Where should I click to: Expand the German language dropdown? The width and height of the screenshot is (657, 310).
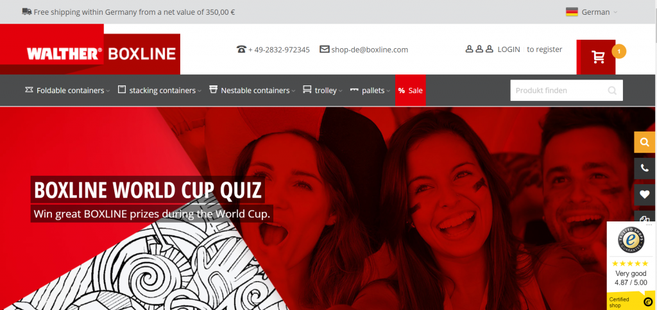(592, 12)
